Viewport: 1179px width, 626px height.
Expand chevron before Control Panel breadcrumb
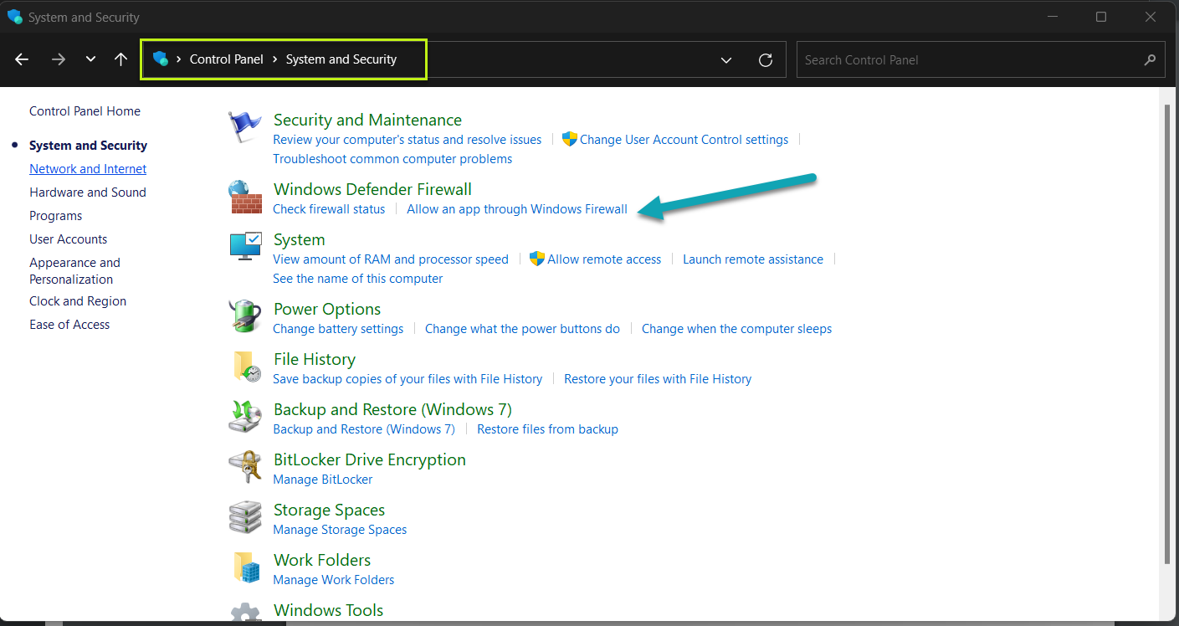pos(179,59)
